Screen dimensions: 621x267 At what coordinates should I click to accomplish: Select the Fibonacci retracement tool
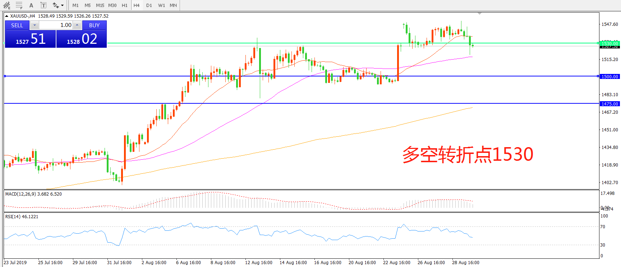pos(19,5)
